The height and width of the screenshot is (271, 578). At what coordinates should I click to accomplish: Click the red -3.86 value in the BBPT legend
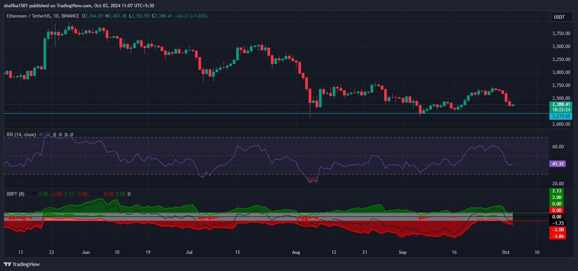point(82,194)
